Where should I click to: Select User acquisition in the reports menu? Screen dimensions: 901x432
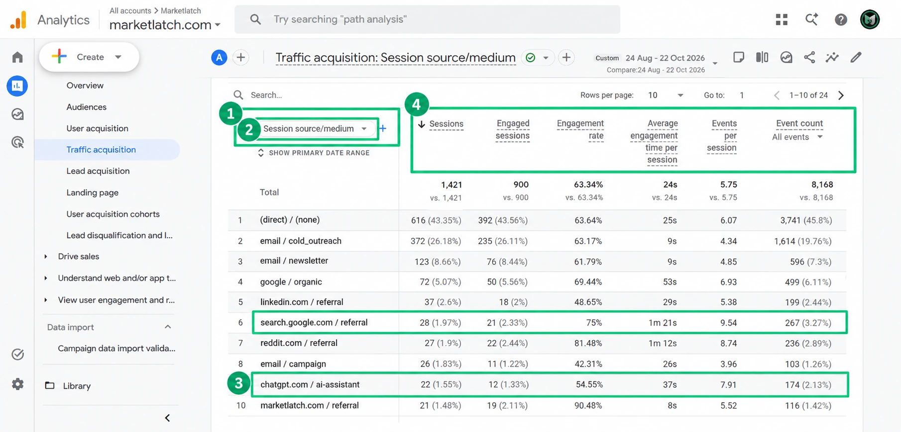pos(98,128)
